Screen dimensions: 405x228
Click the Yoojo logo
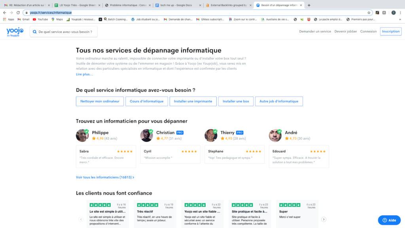coord(15,32)
